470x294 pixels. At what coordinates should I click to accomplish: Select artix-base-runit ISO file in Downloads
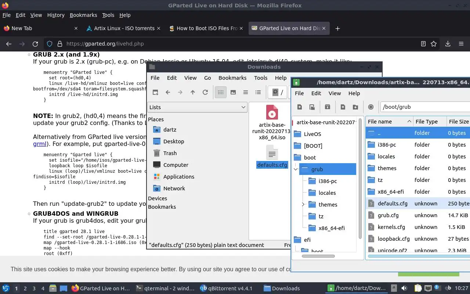272,123
